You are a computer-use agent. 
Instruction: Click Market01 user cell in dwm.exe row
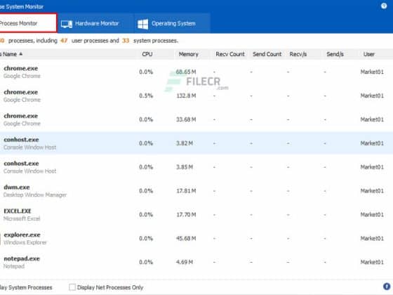(x=372, y=191)
